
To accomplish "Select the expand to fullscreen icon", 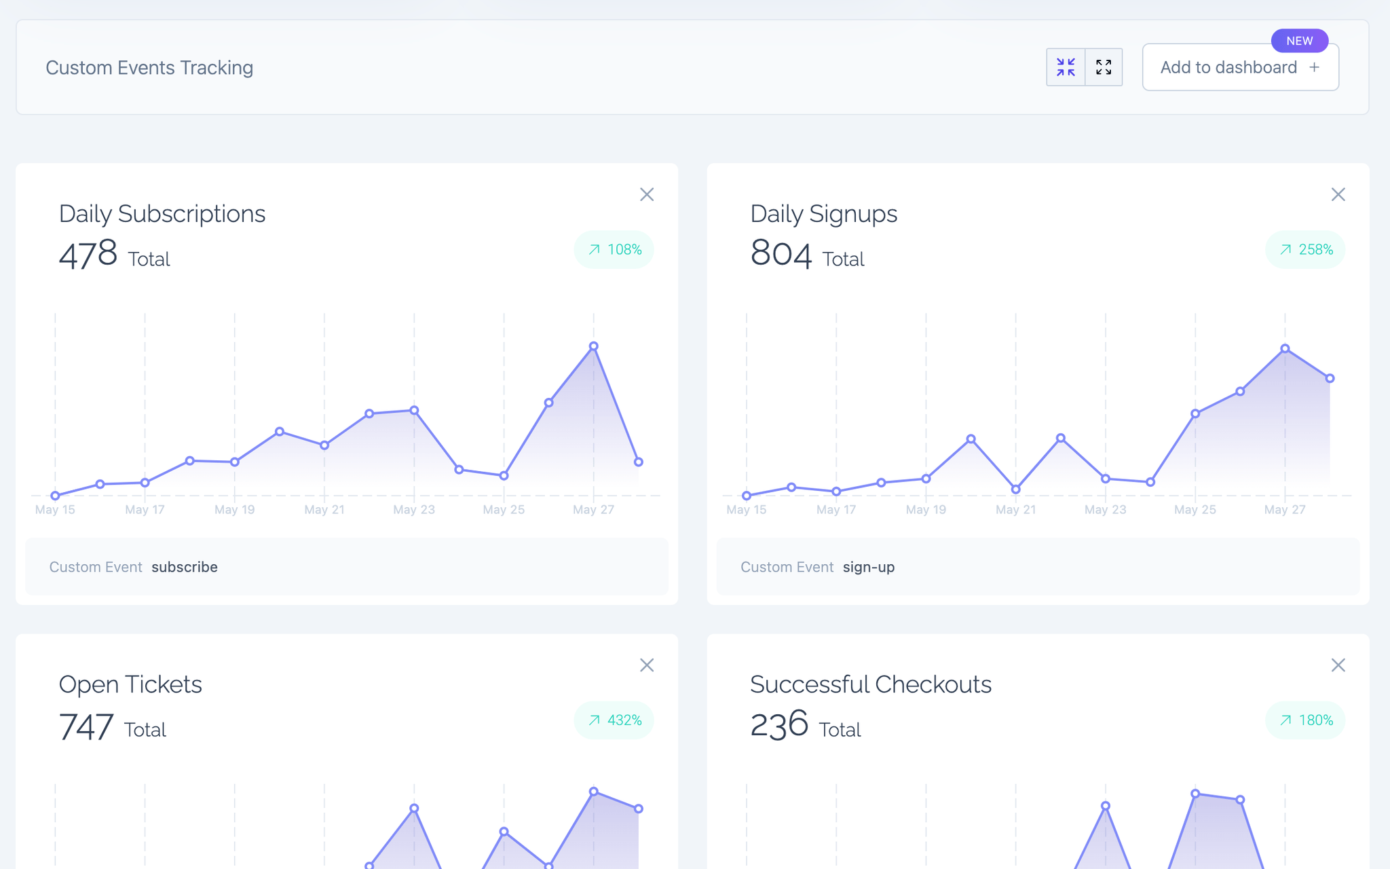I will [1104, 67].
